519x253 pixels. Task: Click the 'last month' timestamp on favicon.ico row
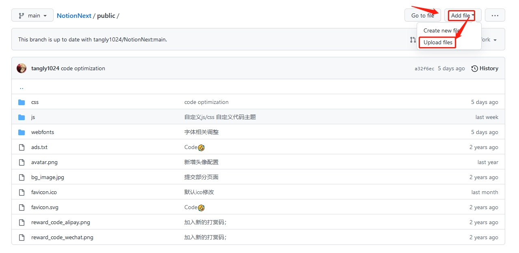tap(484, 192)
